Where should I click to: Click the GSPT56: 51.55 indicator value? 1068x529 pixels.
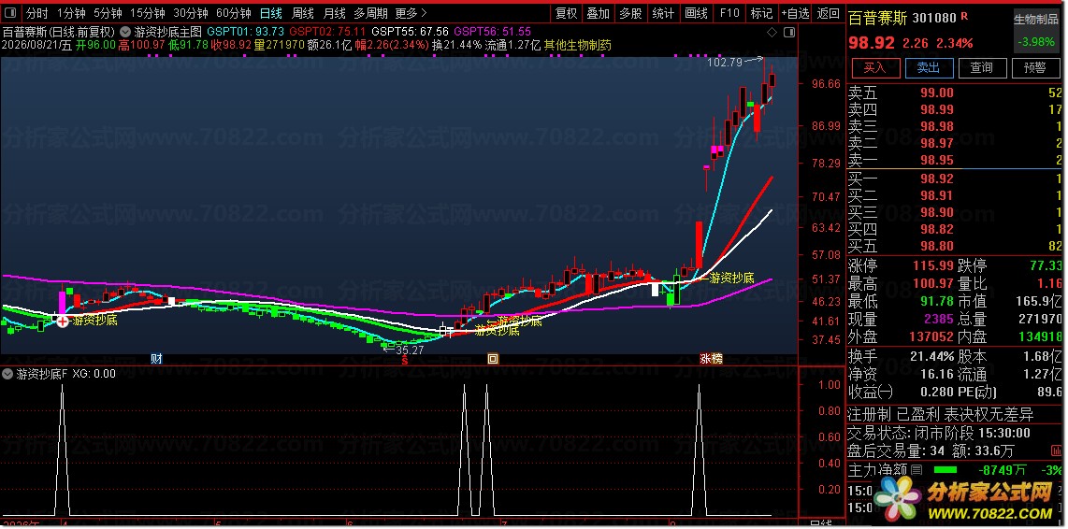click(493, 32)
